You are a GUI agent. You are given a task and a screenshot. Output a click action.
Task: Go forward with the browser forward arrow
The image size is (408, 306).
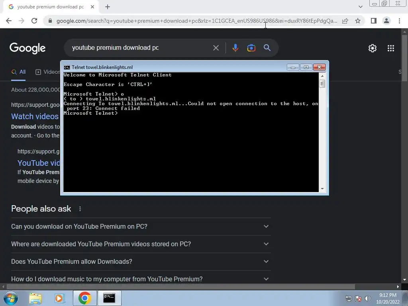(x=22, y=21)
